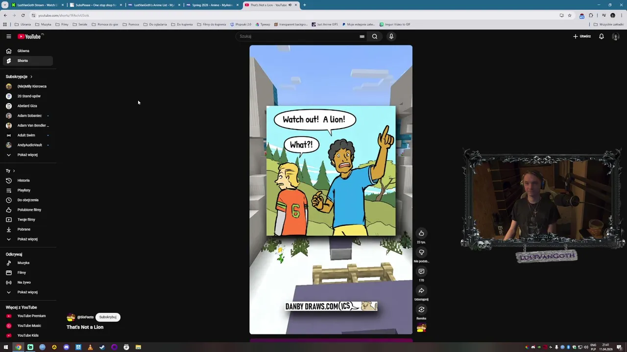Open the YouTube hamburger guide menu
This screenshot has width=627, height=352.
(x=8, y=36)
